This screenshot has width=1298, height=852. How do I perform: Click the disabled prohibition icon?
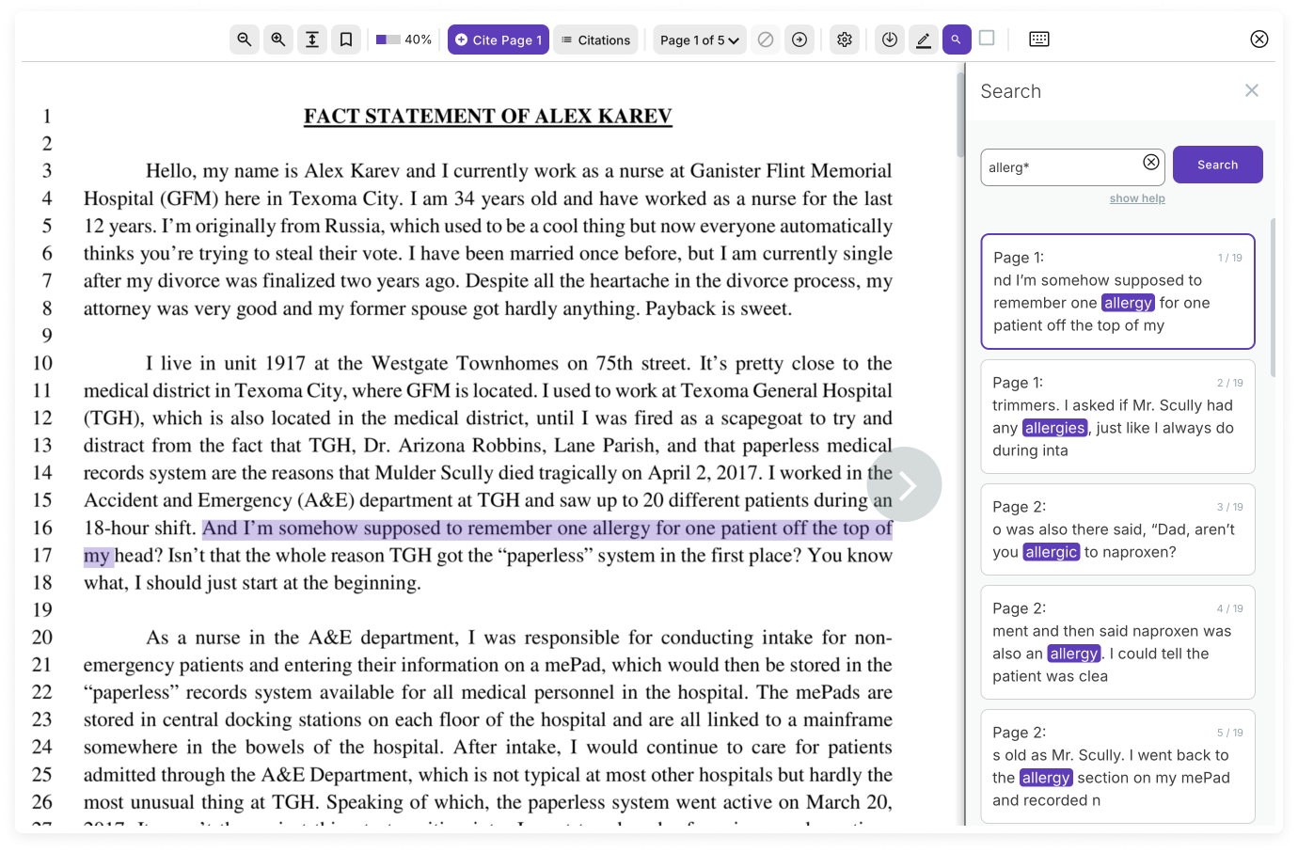click(x=765, y=39)
